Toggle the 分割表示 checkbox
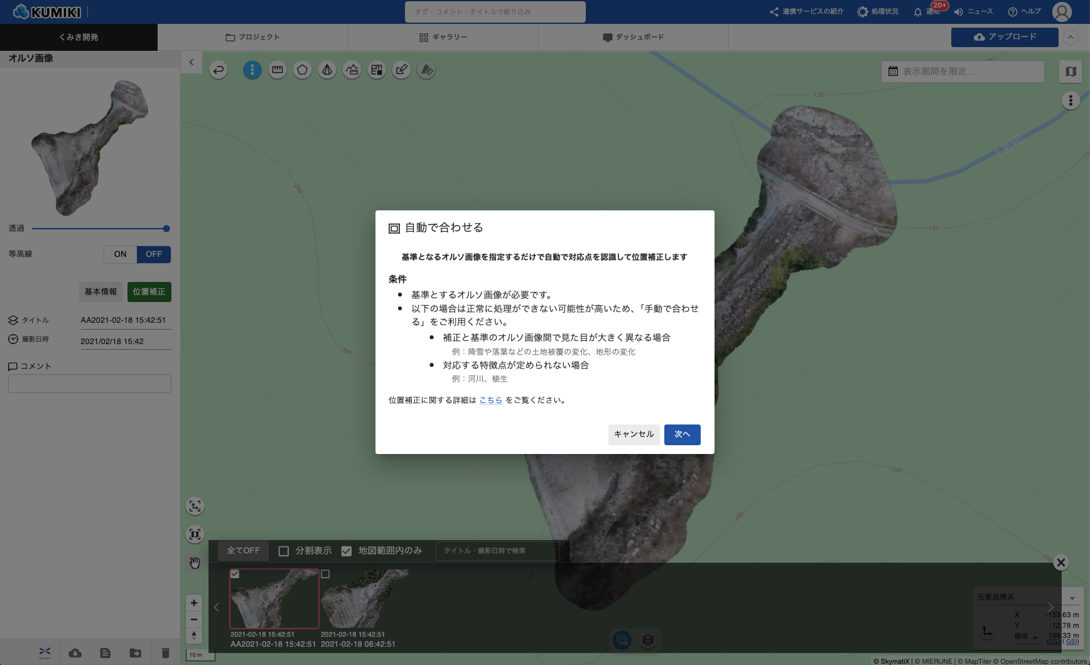This screenshot has width=1090, height=665. [284, 551]
